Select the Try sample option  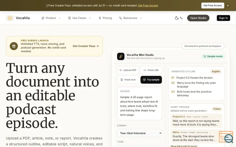151,80
